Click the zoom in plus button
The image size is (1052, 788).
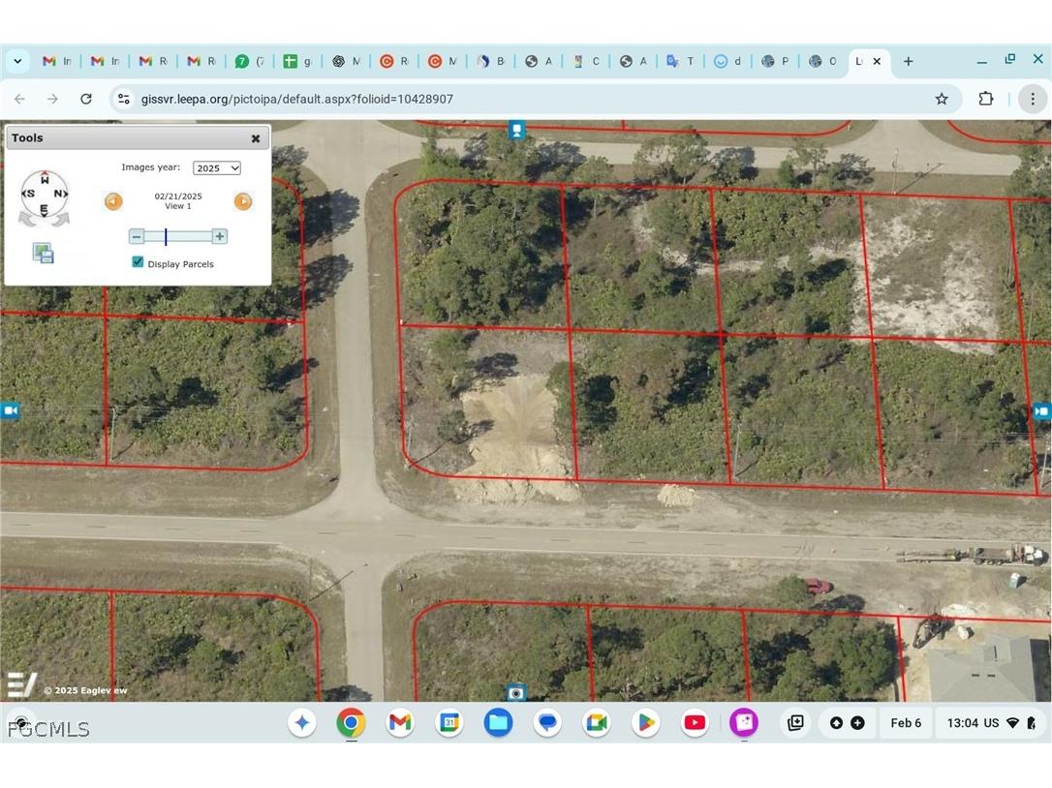220,236
